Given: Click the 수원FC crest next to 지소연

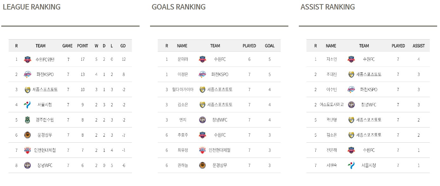Looking at the screenshot, I should point(351,59).
